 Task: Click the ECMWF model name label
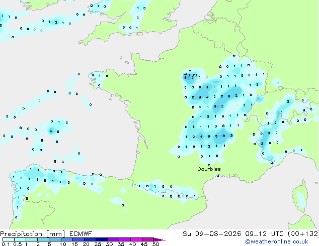pyautogui.click(x=81, y=234)
